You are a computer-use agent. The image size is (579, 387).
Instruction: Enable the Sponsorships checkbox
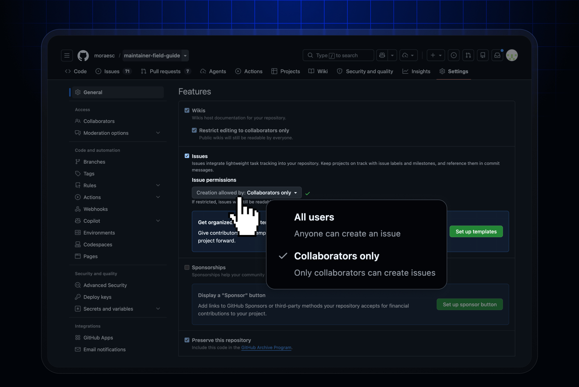point(187,268)
